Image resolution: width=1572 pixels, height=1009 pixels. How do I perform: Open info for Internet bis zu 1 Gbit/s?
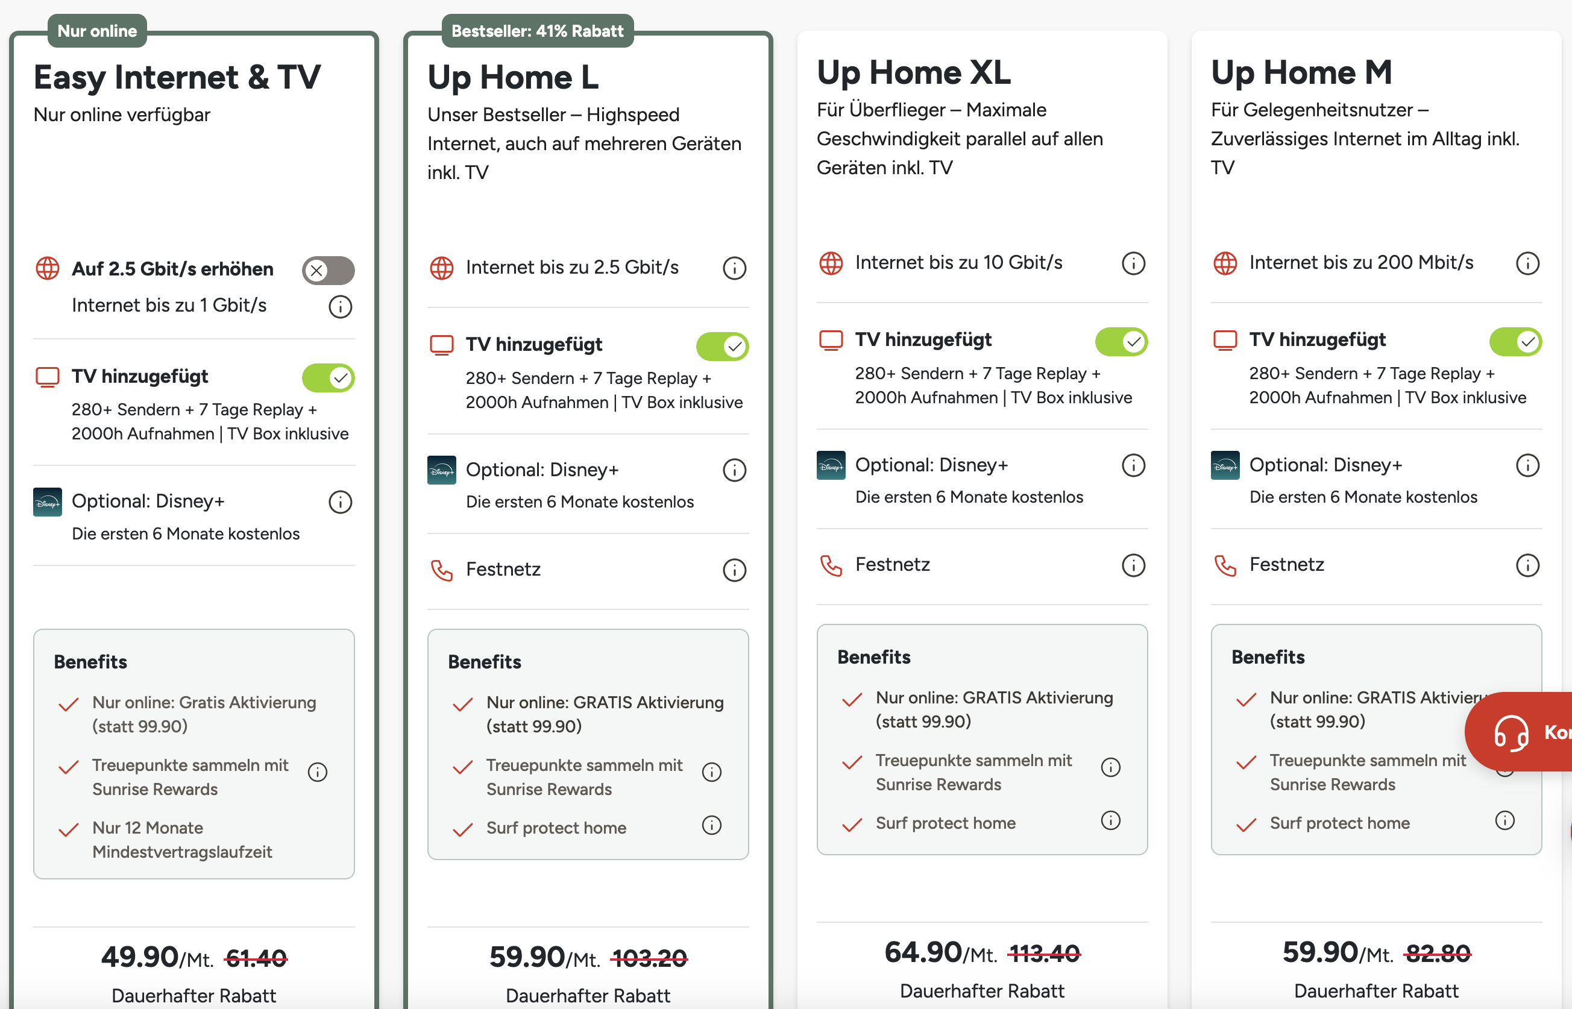click(x=341, y=306)
